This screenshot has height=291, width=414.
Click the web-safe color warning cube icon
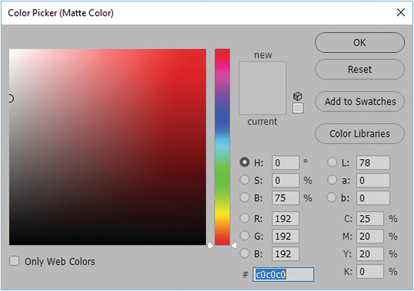(x=297, y=97)
